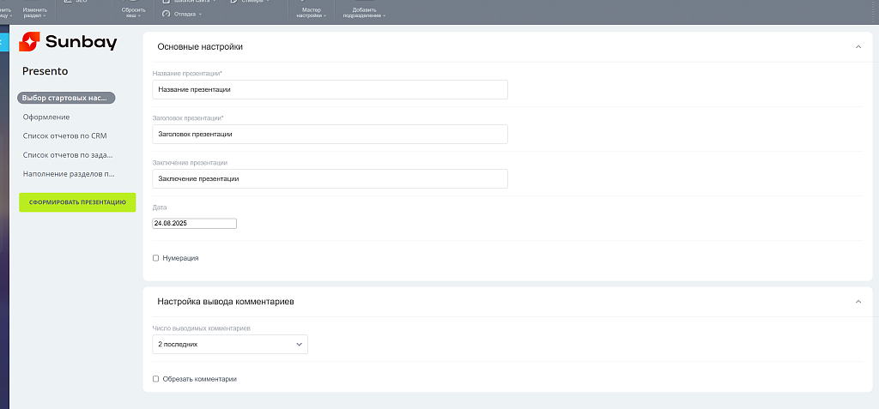Toggle the Обрезать комментарии checkbox
Viewport: 879px width, 409px height.
click(155, 379)
